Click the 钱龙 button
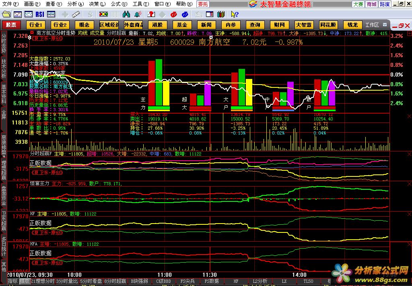The image size is (412, 286). pos(352,25)
